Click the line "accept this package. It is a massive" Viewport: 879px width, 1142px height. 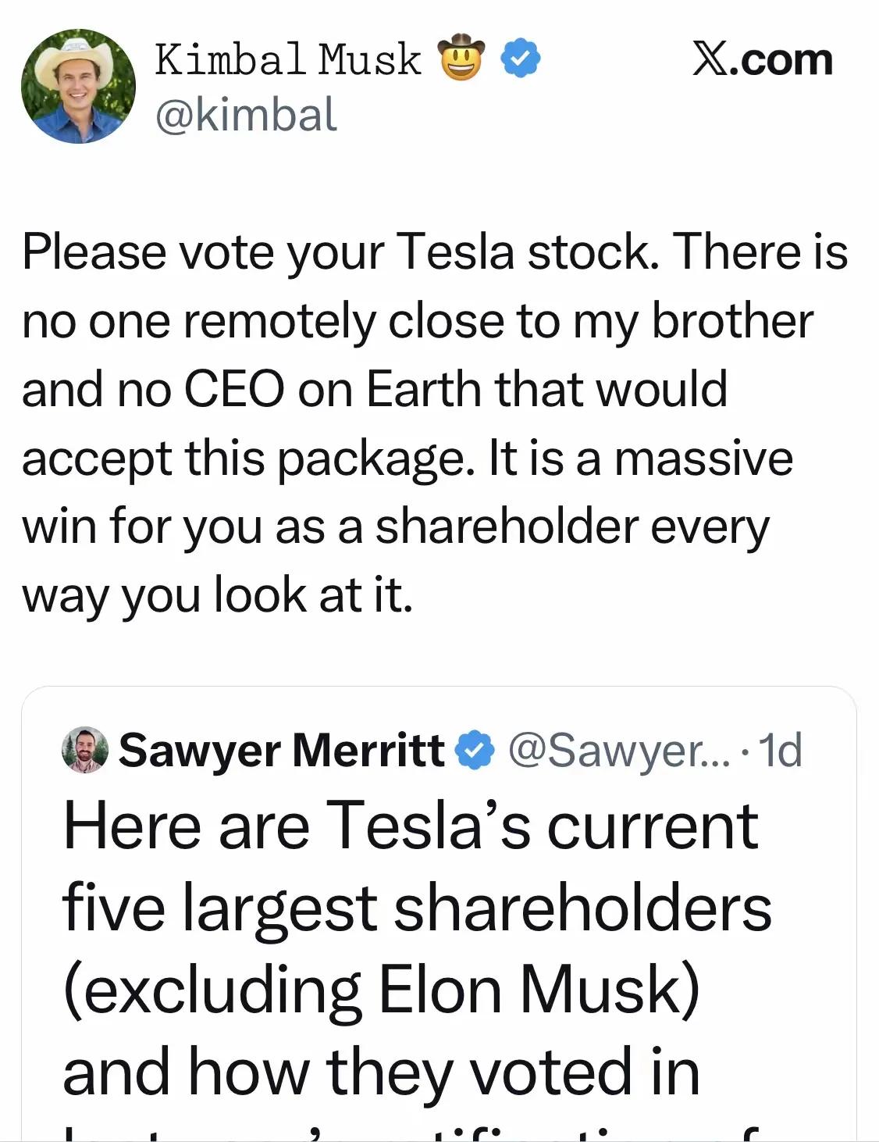coord(406,458)
